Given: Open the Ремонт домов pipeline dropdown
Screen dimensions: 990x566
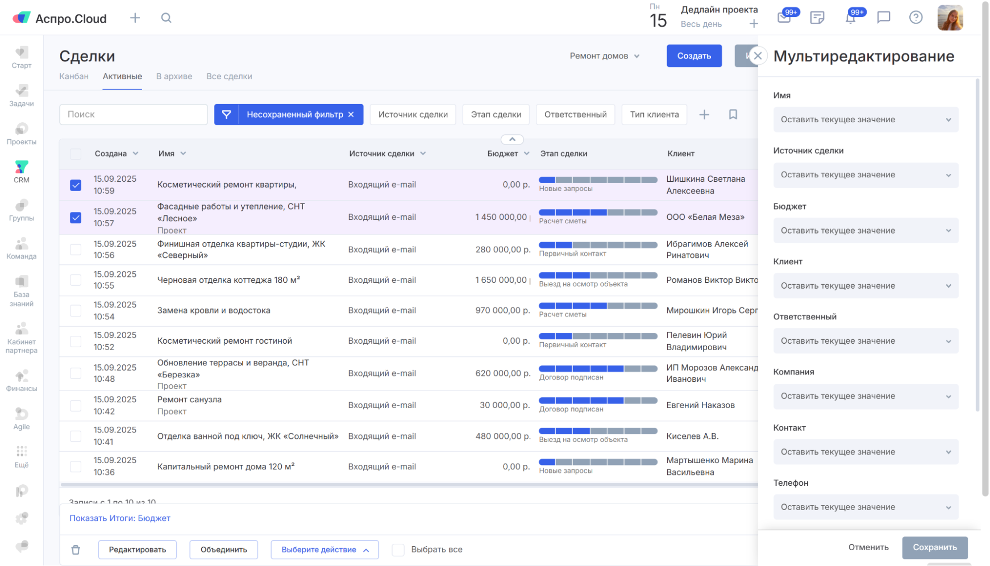Looking at the screenshot, I should coord(604,56).
